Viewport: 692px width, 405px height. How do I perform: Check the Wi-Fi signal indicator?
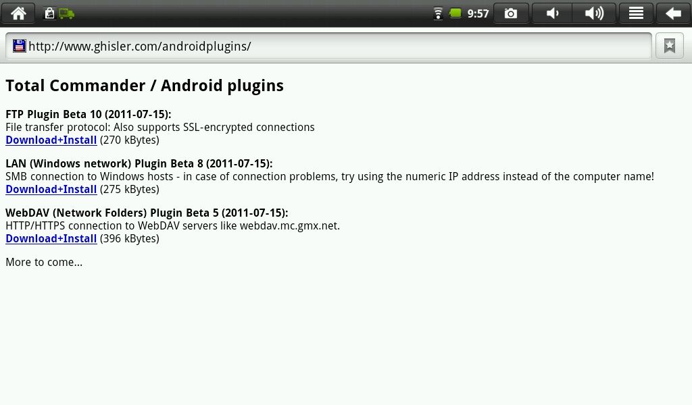[438, 13]
